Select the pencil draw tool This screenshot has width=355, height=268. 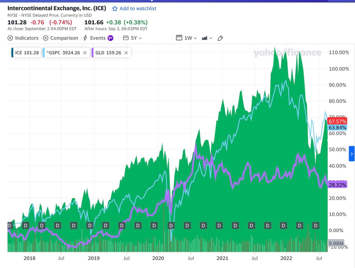click(x=220, y=38)
